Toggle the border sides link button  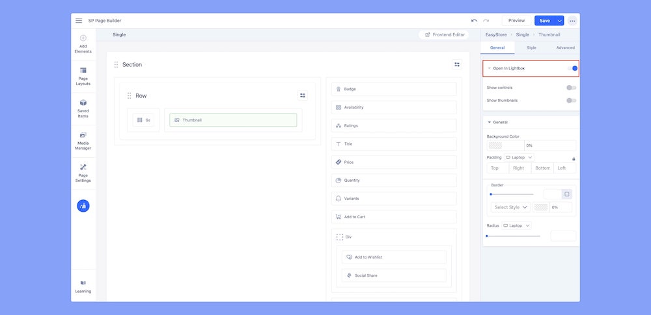[x=567, y=194]
